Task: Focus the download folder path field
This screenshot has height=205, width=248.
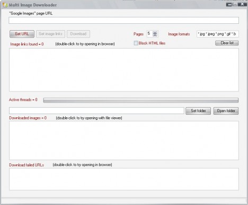Action: pyautogui.click(x=96, y=111)
